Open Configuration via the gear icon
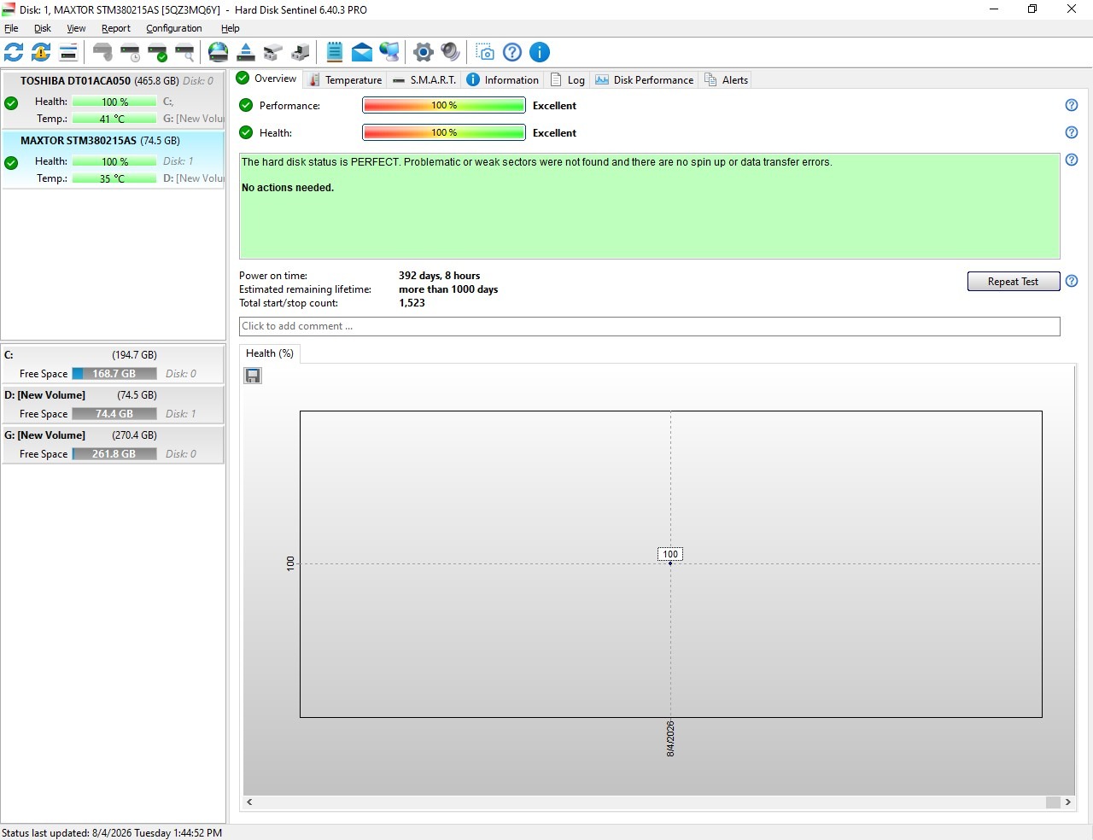Image resolution: width=1093 pixels, height=840 pixels. [x=424, y=52]
